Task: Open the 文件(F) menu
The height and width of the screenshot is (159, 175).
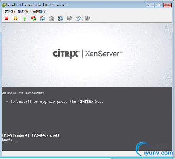Action: pos(10,11)
